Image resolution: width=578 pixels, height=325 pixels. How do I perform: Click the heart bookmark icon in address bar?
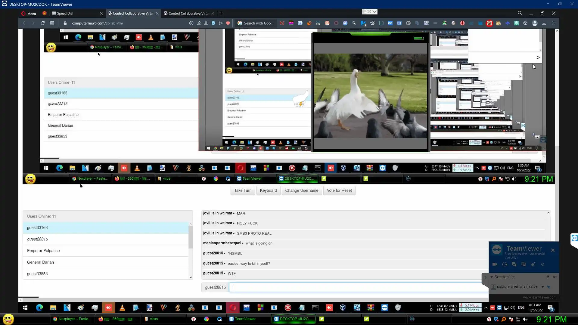tap(228, 23)
